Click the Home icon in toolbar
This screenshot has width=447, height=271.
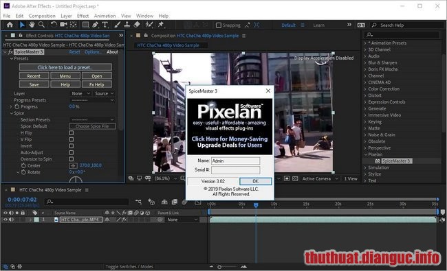[10, 25]
